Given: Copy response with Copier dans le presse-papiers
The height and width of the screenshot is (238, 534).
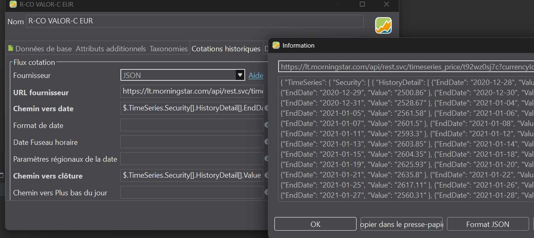Looking at the screenshot, I should tap(401, 224).
